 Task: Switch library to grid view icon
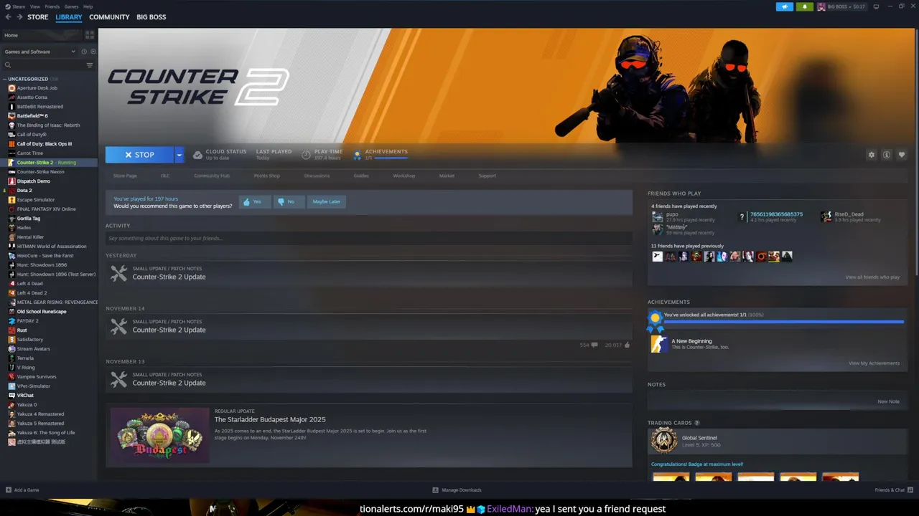pyautogui.click(x=90, y=35)
